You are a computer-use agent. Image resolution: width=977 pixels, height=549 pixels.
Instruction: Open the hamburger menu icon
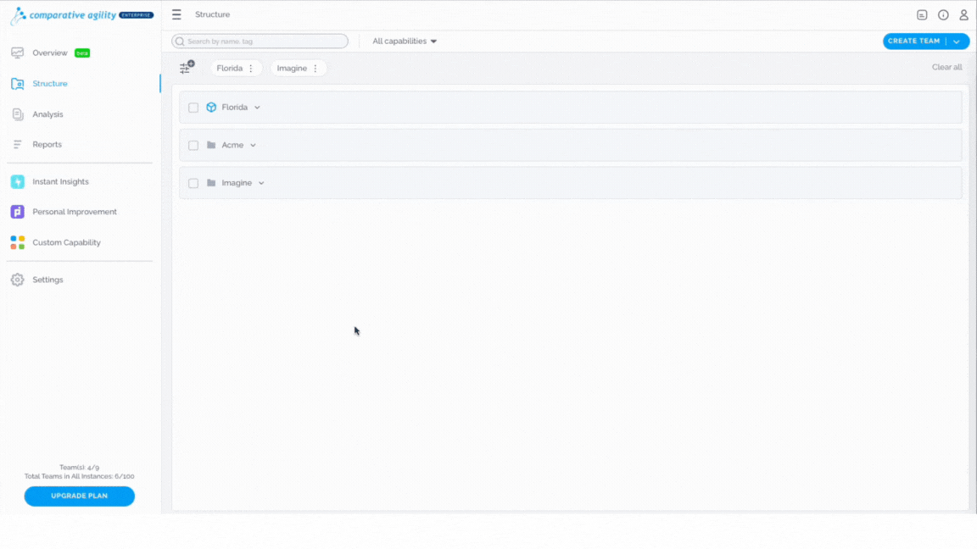pyautogui.click(x=176, y=14)
